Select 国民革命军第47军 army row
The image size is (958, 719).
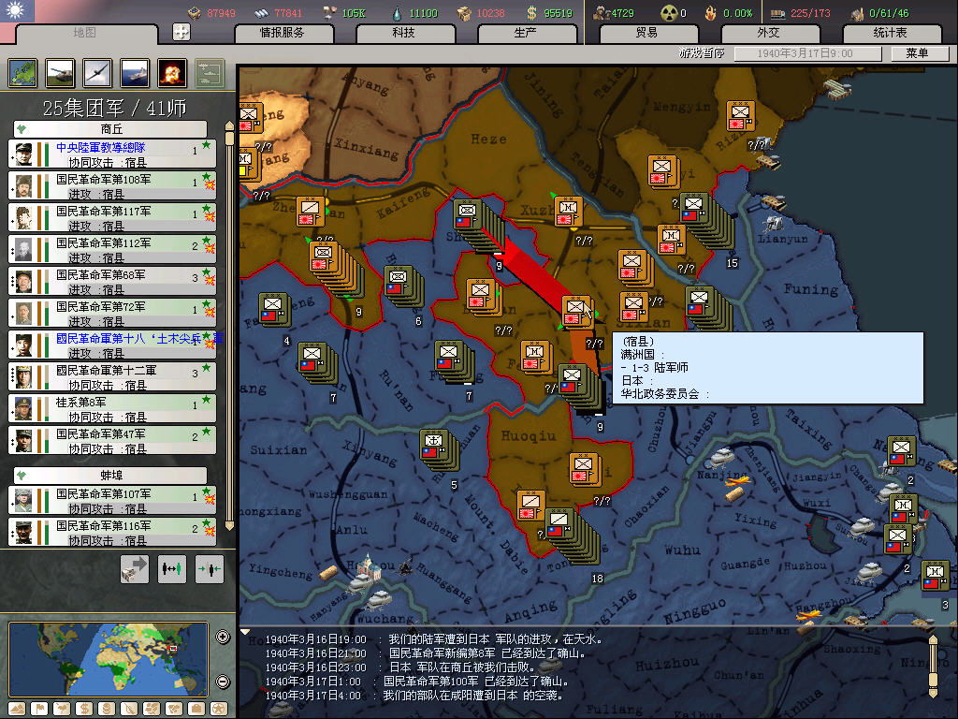coord(112,440)
